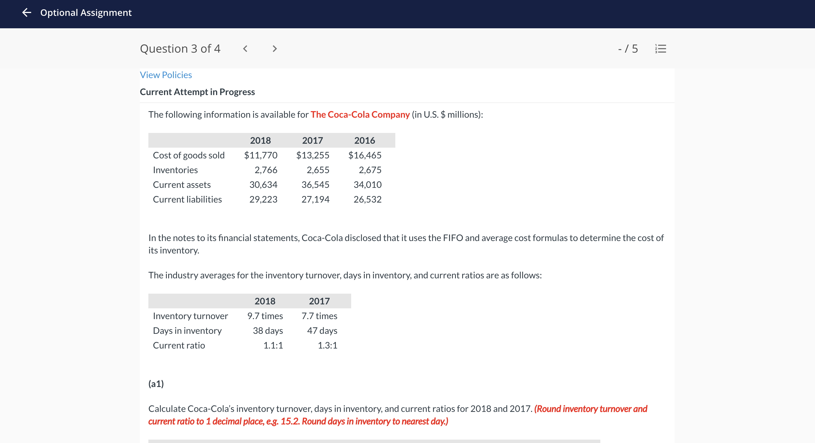Click the Optional Assignment title
Viewport: 815px width, 443px height.
[86, 13]
